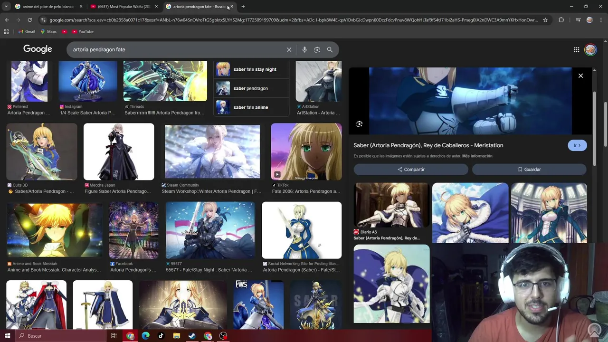Viewport: 608px width, 342px height.
Task: Click the Compartir button
Action: pos(411,170)
